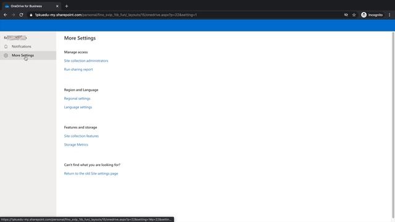Click the More Settings page heading
Image resolution: width=395 pixels, height=222 pixels.
[80, 38]
